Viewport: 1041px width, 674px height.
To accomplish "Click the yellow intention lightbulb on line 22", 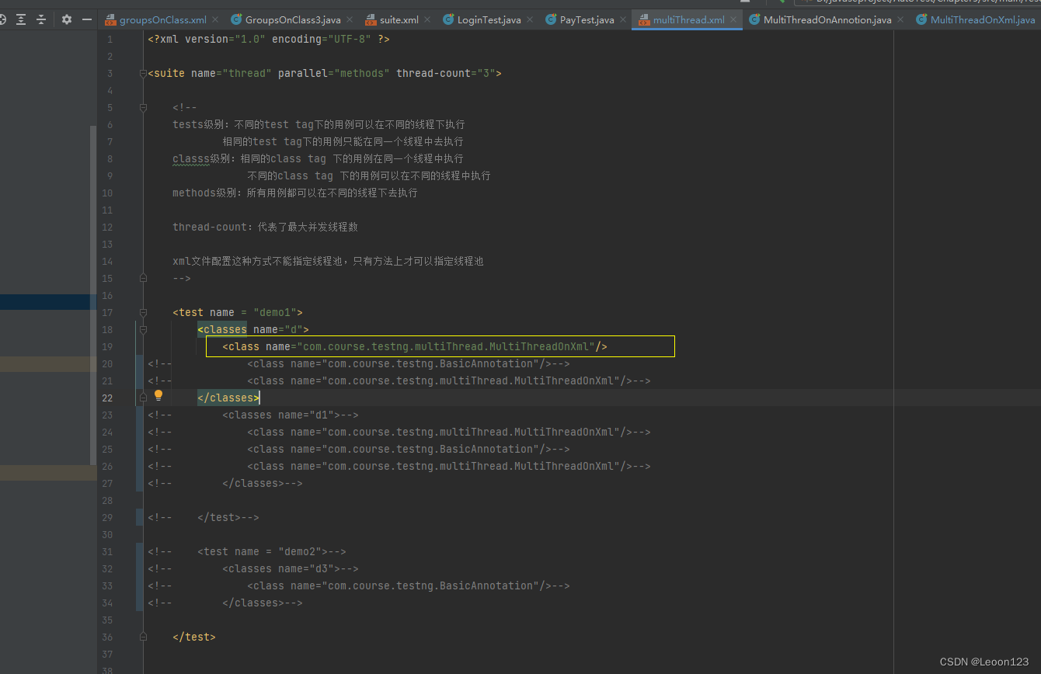I will pos(158,395).
